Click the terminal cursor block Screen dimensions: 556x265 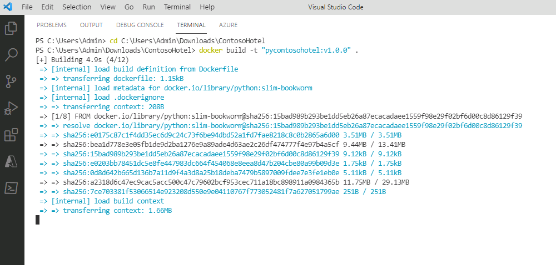click(38, 220)
